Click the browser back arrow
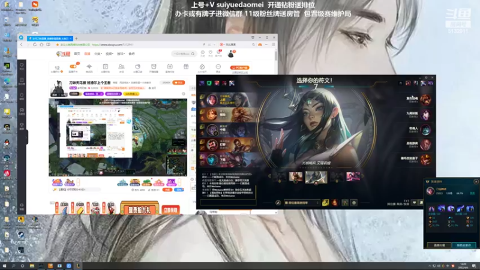 coord(22,44)
